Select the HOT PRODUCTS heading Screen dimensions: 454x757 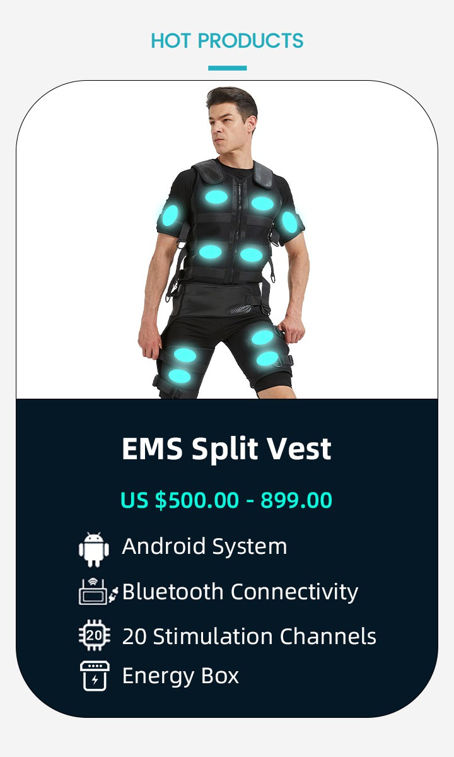click(x=227, y=41)
